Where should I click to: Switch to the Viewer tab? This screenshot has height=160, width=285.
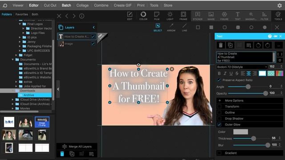pyautogui.click(x=18, y=5)
